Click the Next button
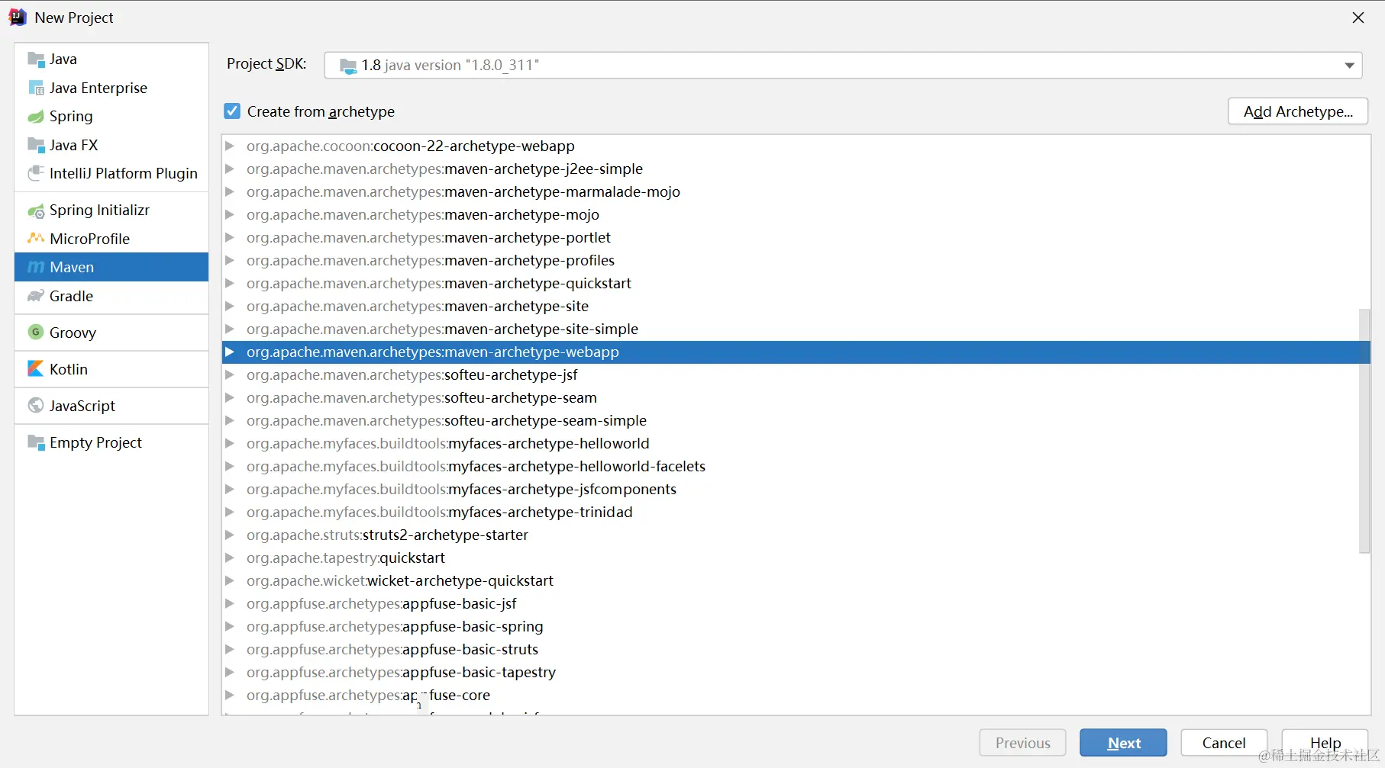 click(x=1123, y=743)
